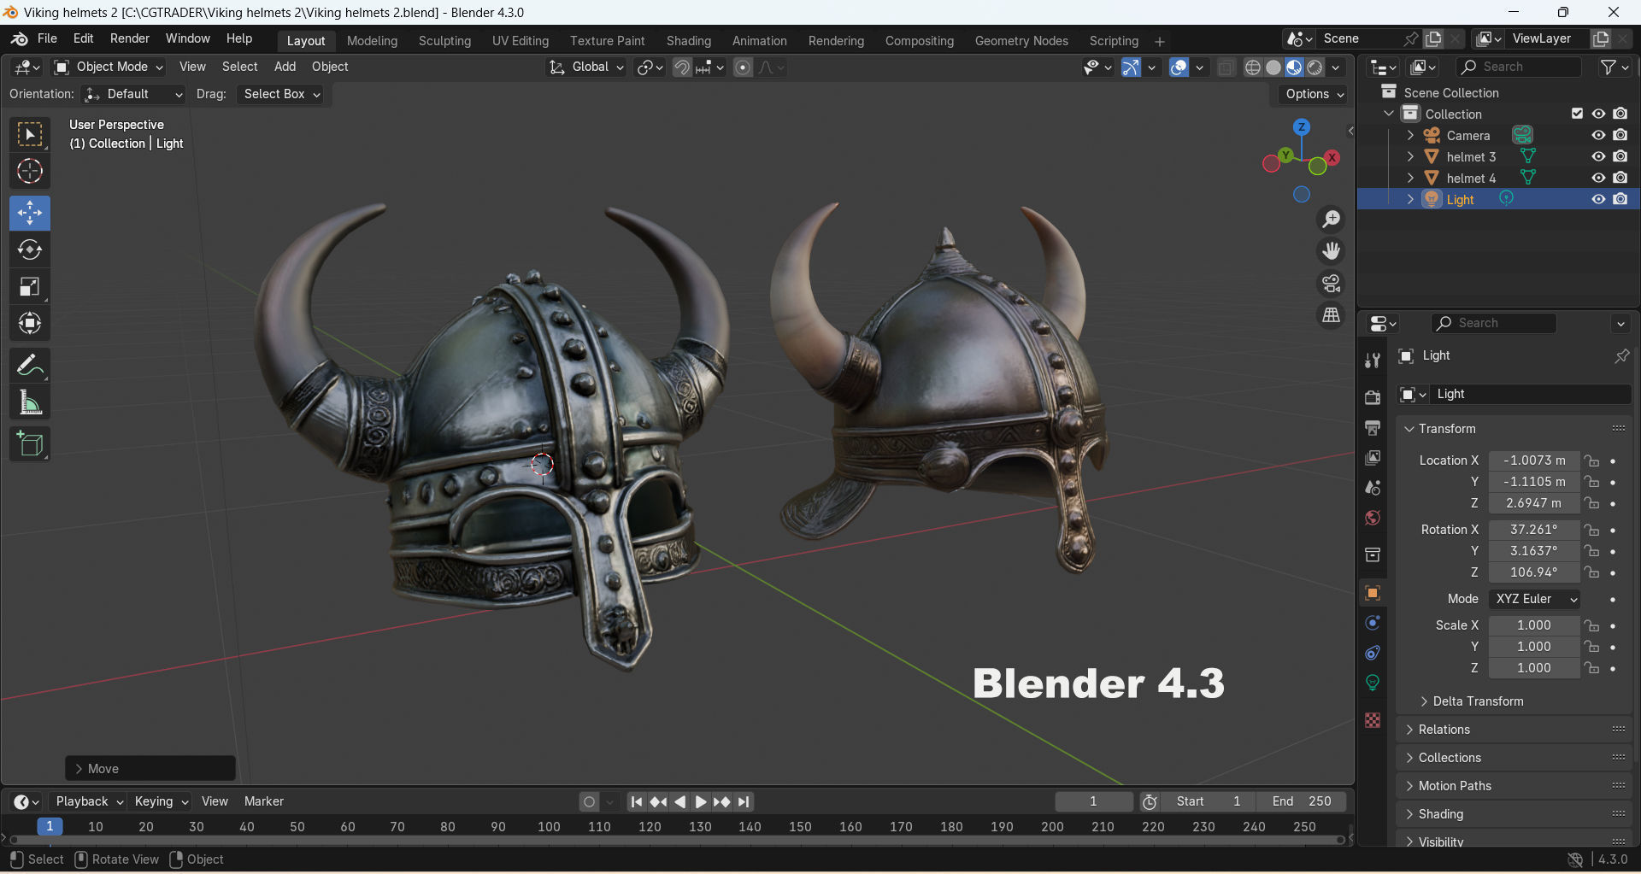The height and width of the screenshot is (874, 1641).
Task: Click frame 100 on timeline ruler
Action: (549, 827)
